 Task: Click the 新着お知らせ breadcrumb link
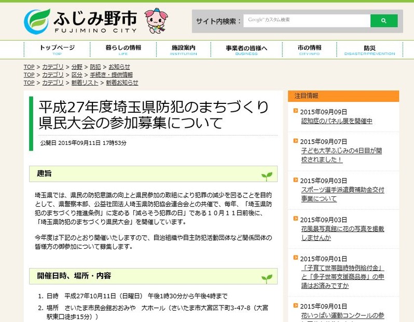(x=122, y=83)
